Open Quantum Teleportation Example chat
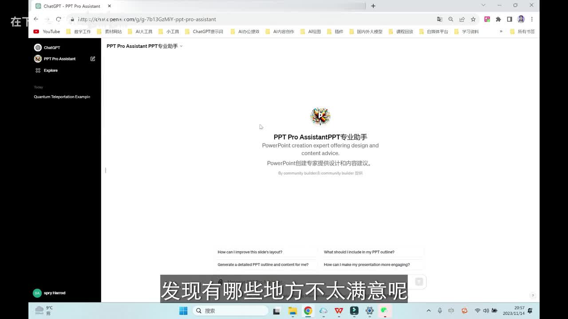The height and width of the screenshot is (319, 568). tap(62, 97)
